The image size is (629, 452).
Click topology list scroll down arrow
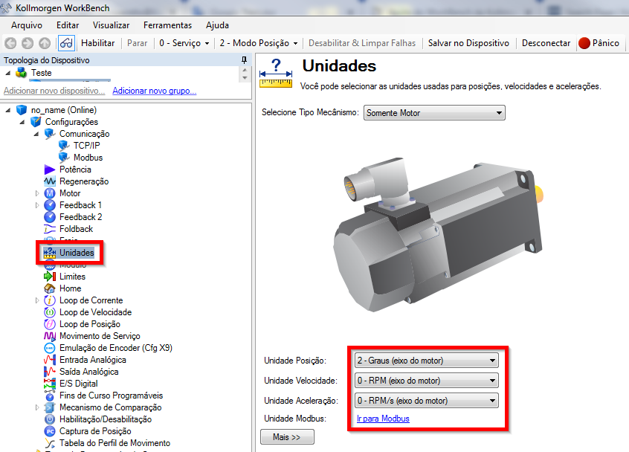[245, 78]
